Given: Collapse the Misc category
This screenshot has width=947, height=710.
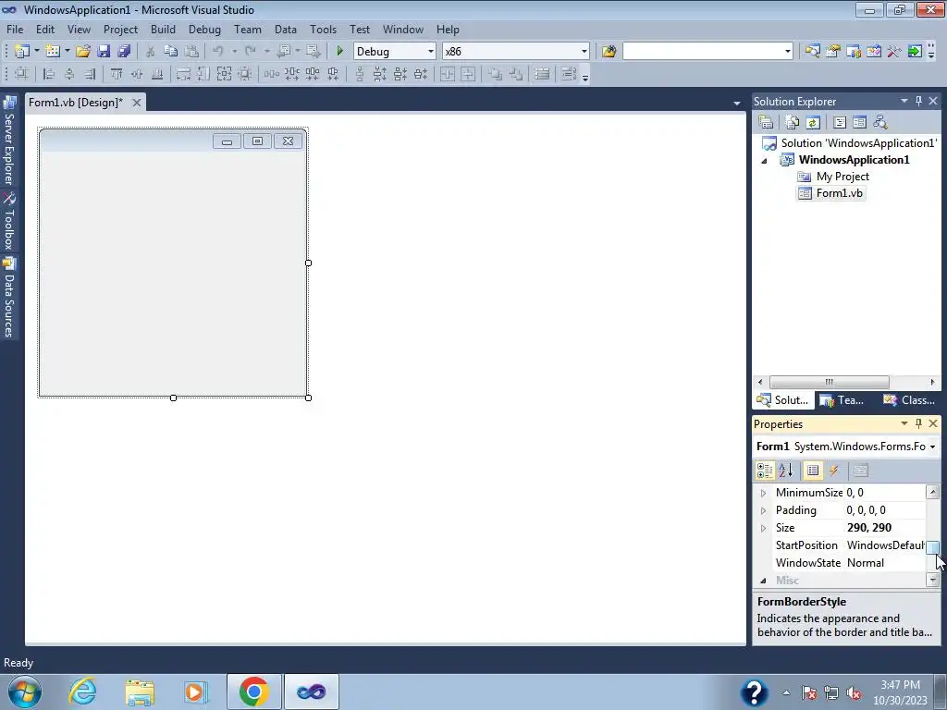Looking at the screenshot, I should pyautogui.click(x=763, y=581).
